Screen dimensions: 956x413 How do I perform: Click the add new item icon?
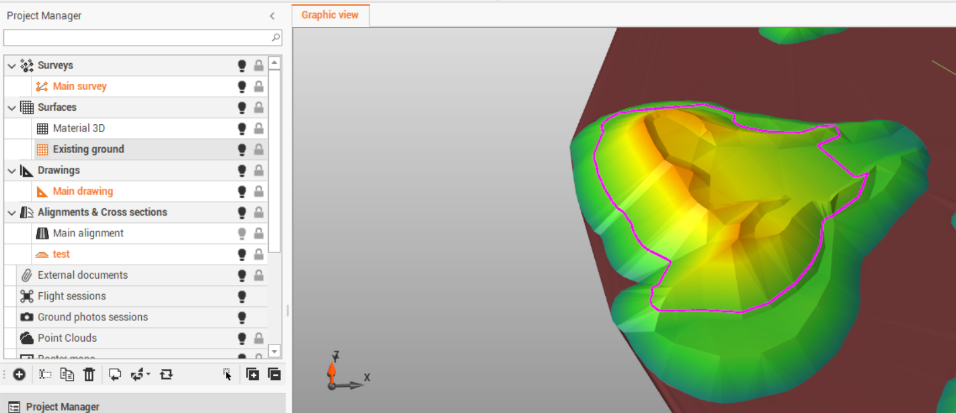(x=19, y=374)
